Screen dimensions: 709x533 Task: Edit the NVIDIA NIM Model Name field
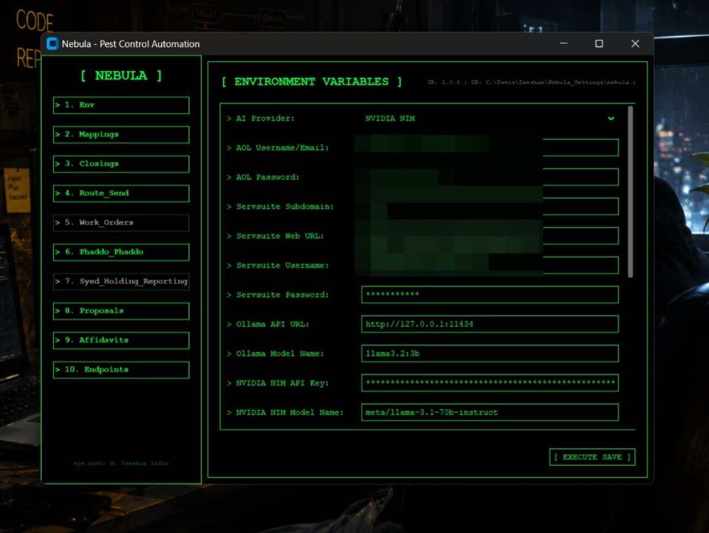[490, 412]
